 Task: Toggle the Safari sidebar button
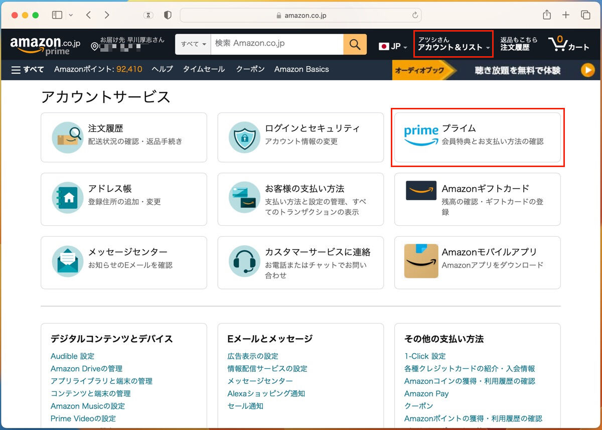[57, 15]
